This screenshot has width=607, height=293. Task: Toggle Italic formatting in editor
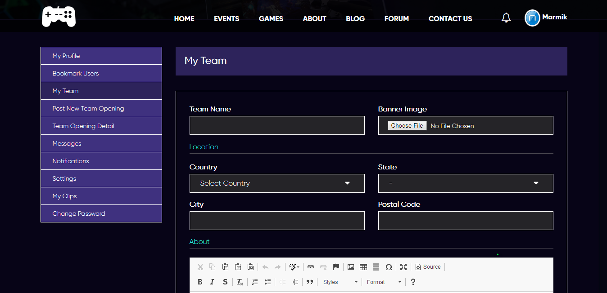pos(212,282)
